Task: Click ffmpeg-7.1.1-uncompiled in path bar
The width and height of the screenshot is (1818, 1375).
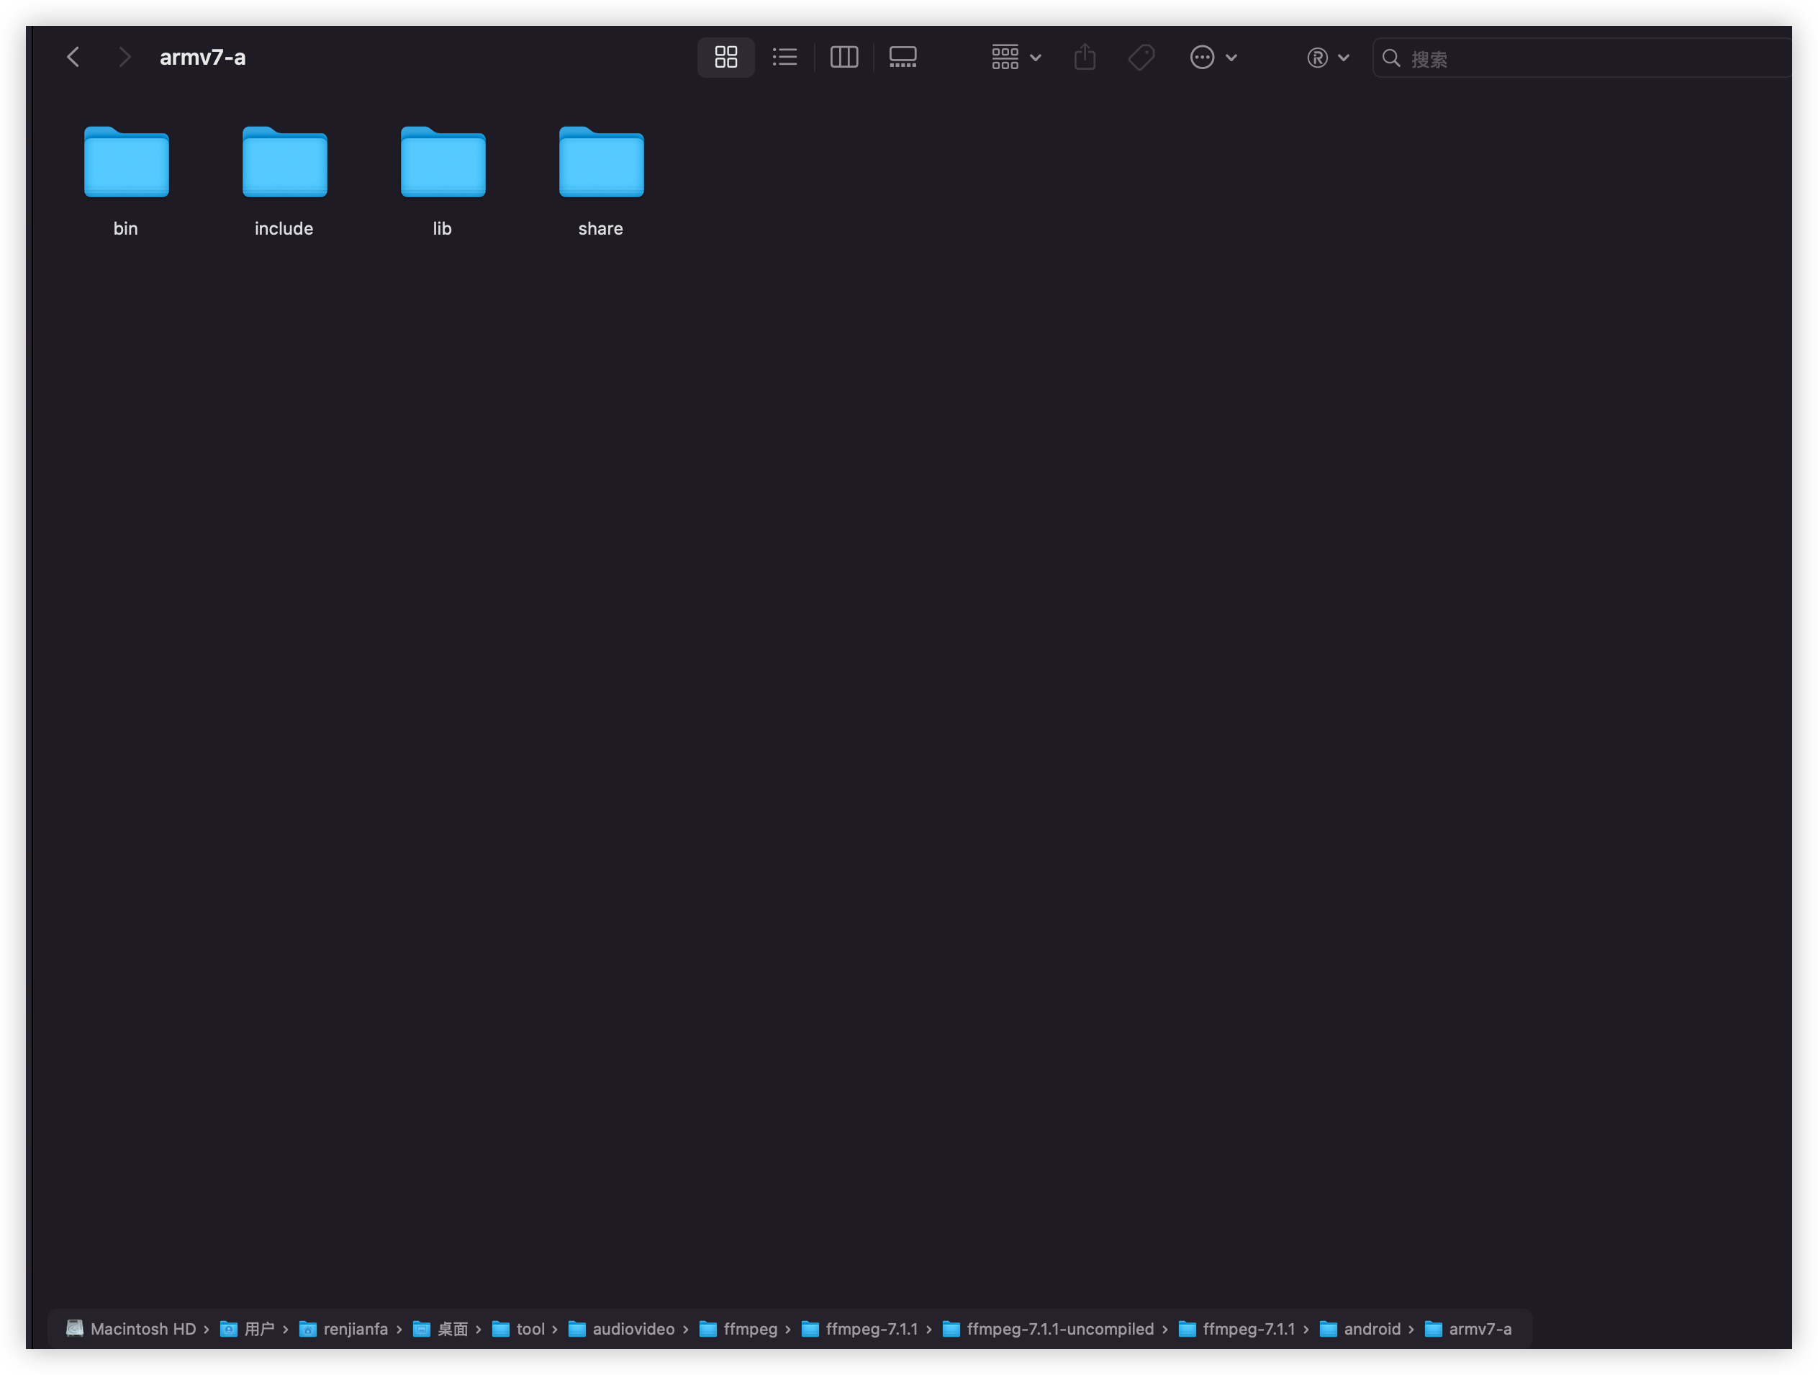Action: (1059, 1329)
